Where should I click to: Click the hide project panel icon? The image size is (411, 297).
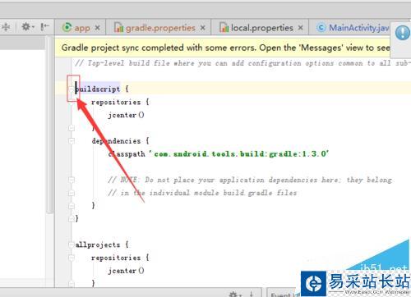coord(44,27)
